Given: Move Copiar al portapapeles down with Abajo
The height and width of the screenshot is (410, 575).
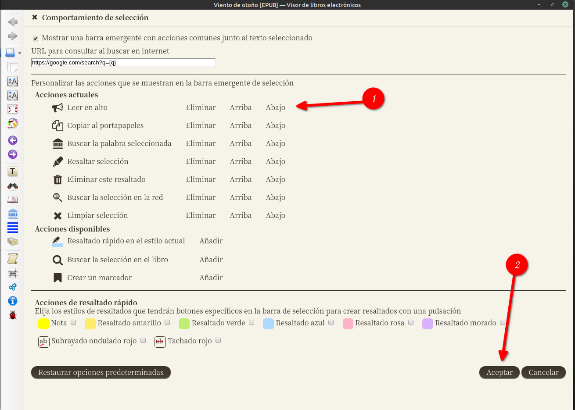Looking at the screenshot, I should point(276,125).
